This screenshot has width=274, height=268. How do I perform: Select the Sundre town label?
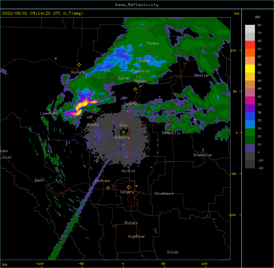(x=93, y=124)
